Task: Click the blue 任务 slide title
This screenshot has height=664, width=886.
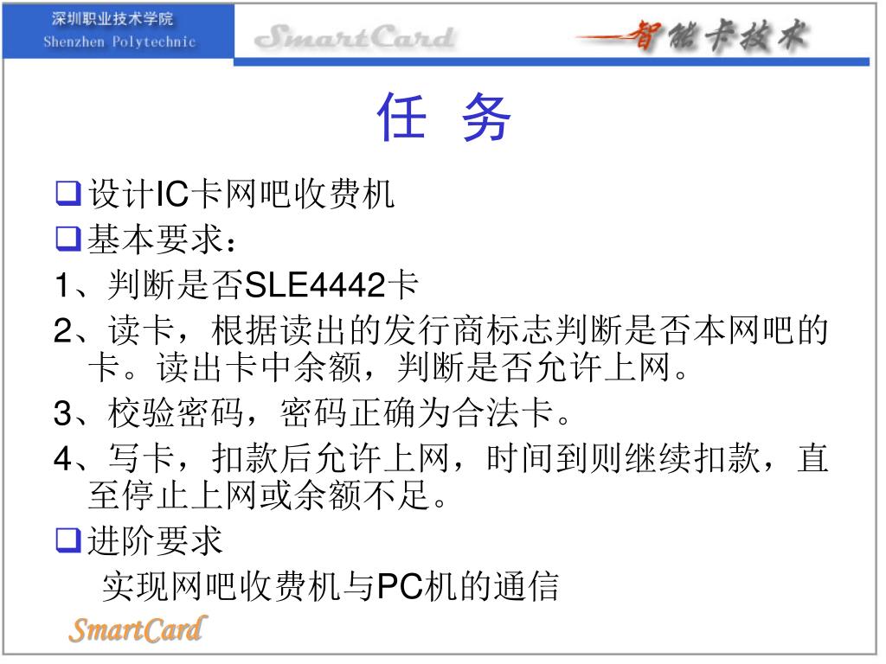Action: (x=444, y=118)
